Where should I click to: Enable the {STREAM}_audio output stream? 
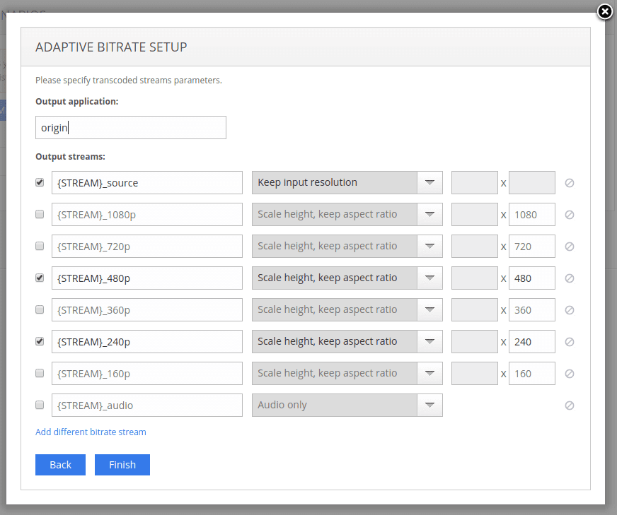point(39,405)
